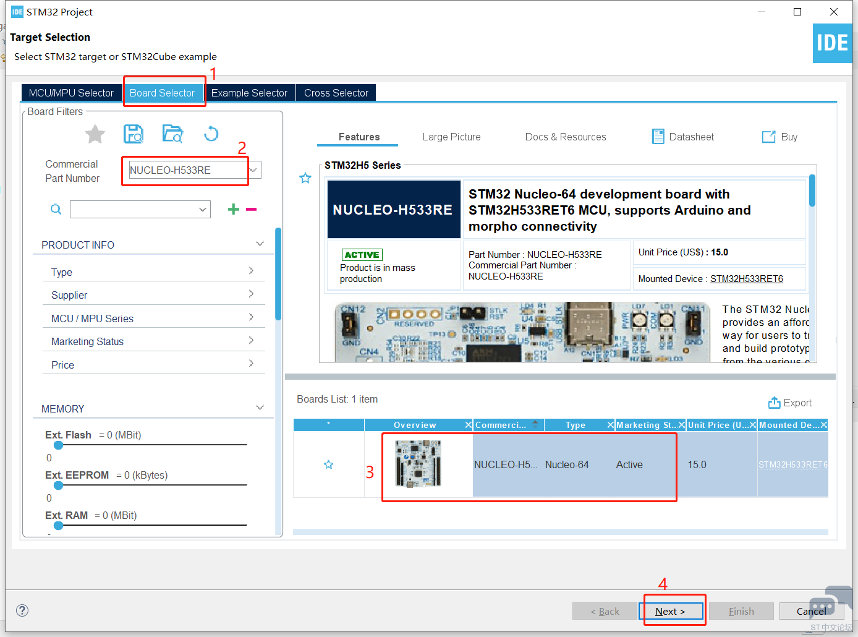Image resolution: width=858 pixels, height=637 pixels.
Task: Collapse the PRODUCT INFO section
Action: coord(260,244)
